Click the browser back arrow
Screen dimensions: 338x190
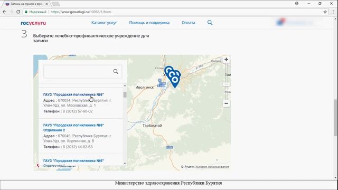coord(4,12)
